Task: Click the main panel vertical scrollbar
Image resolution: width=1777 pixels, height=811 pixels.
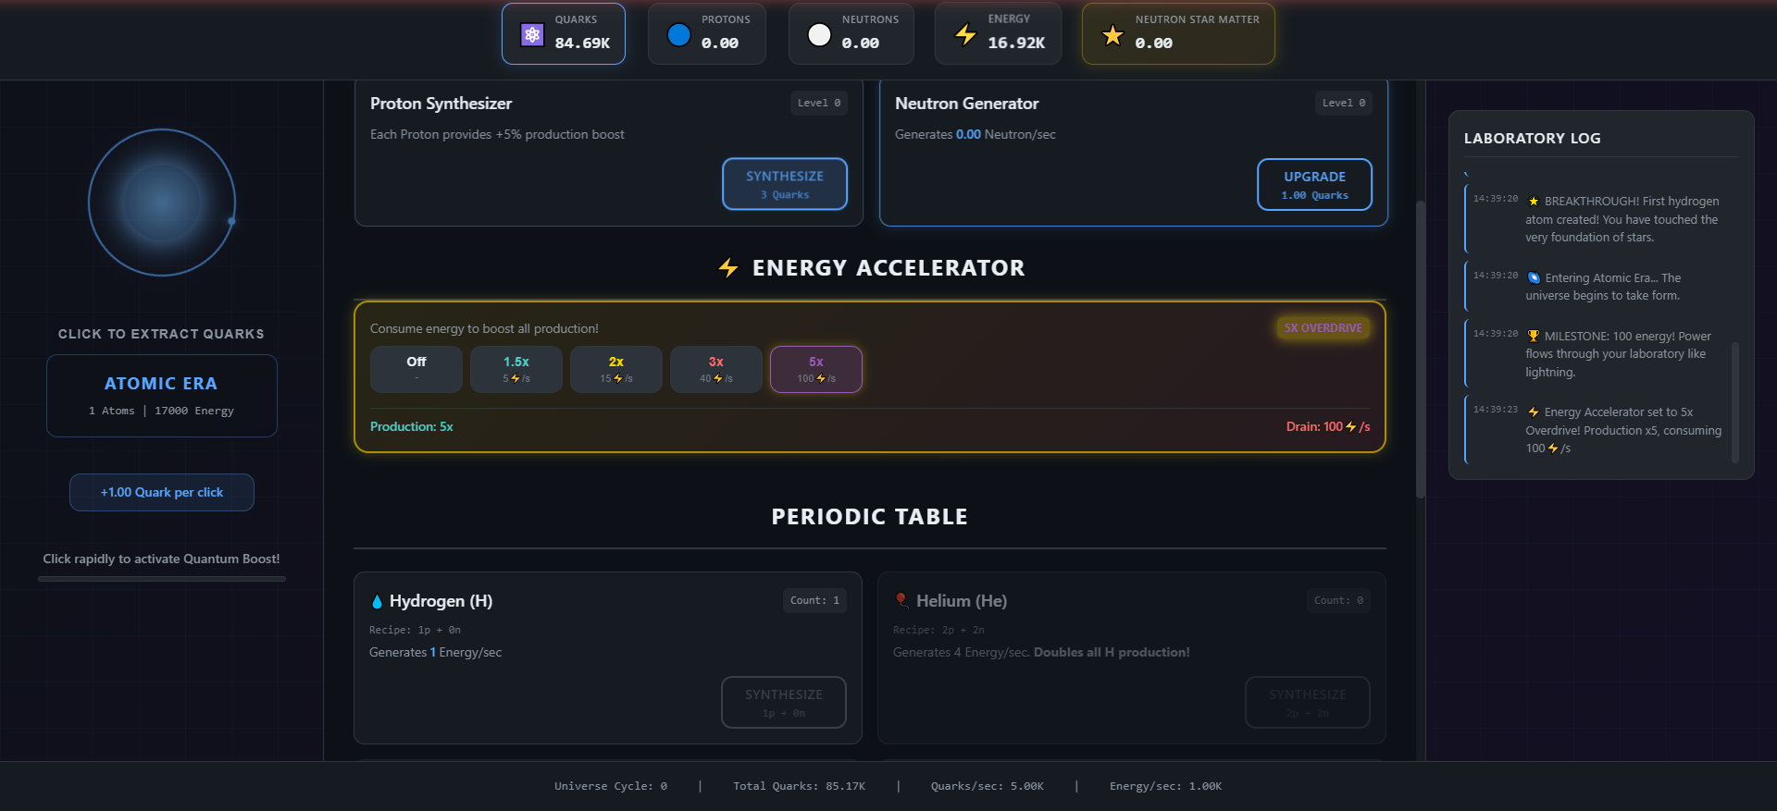Action: pyautogui.click(x=1421, y=350)
